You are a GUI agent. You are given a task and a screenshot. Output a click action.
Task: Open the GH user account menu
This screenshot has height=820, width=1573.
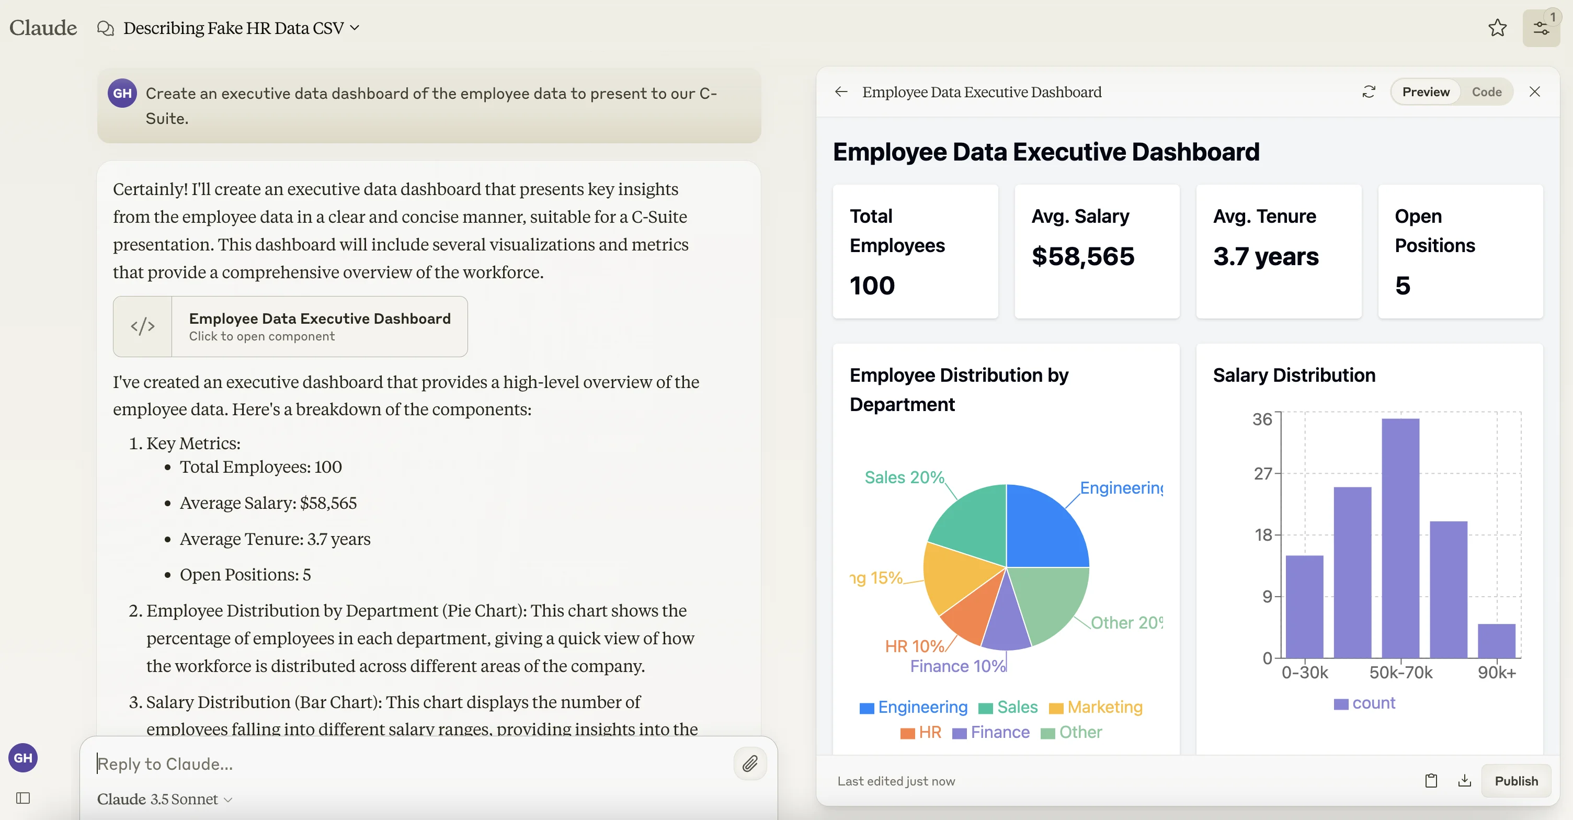click(23, 758)
